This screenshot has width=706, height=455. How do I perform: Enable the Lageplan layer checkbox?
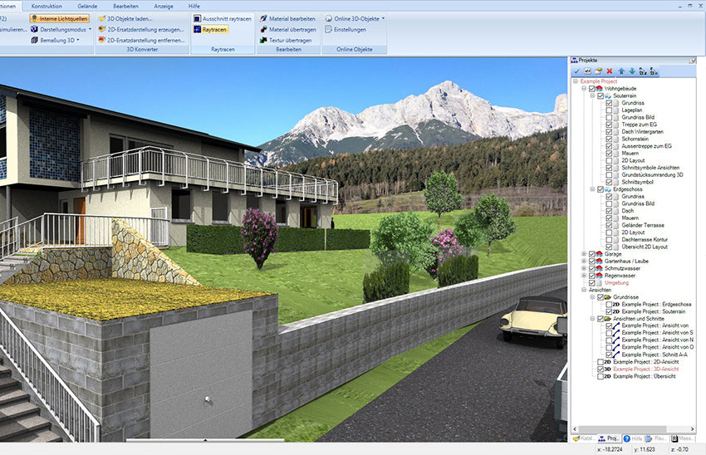point(609,110)
